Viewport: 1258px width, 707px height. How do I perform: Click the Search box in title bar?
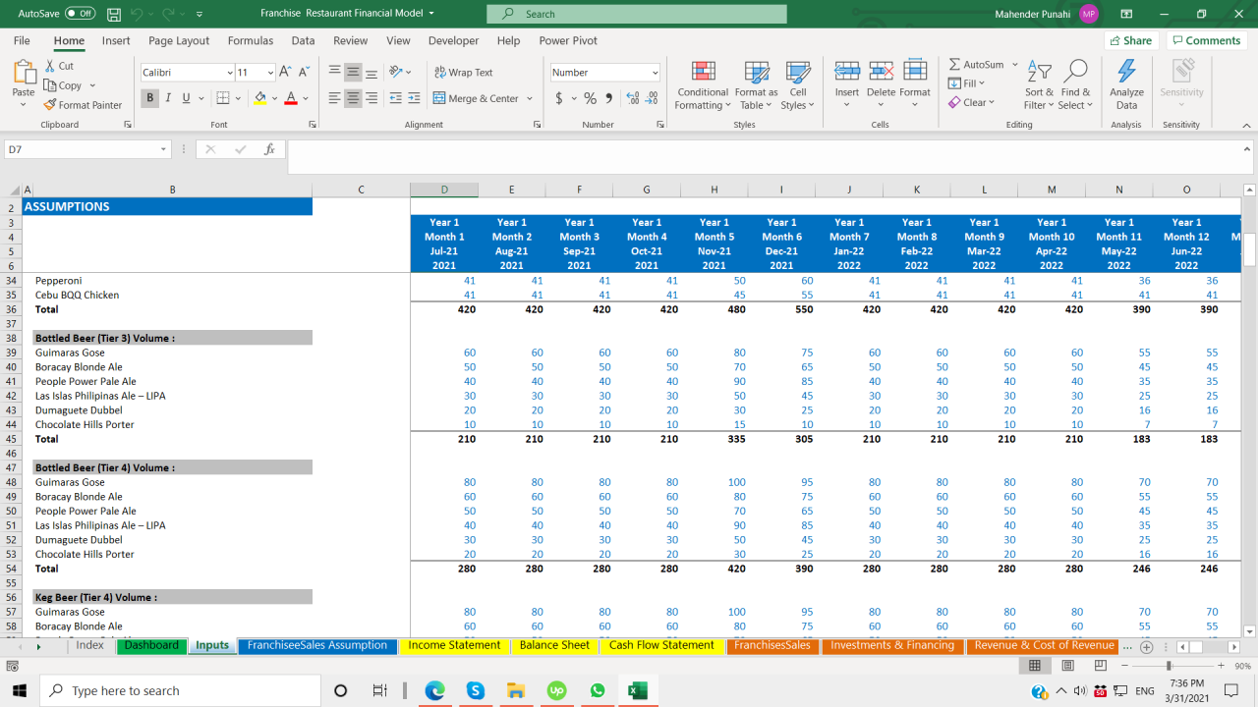(x=637, y=14)
